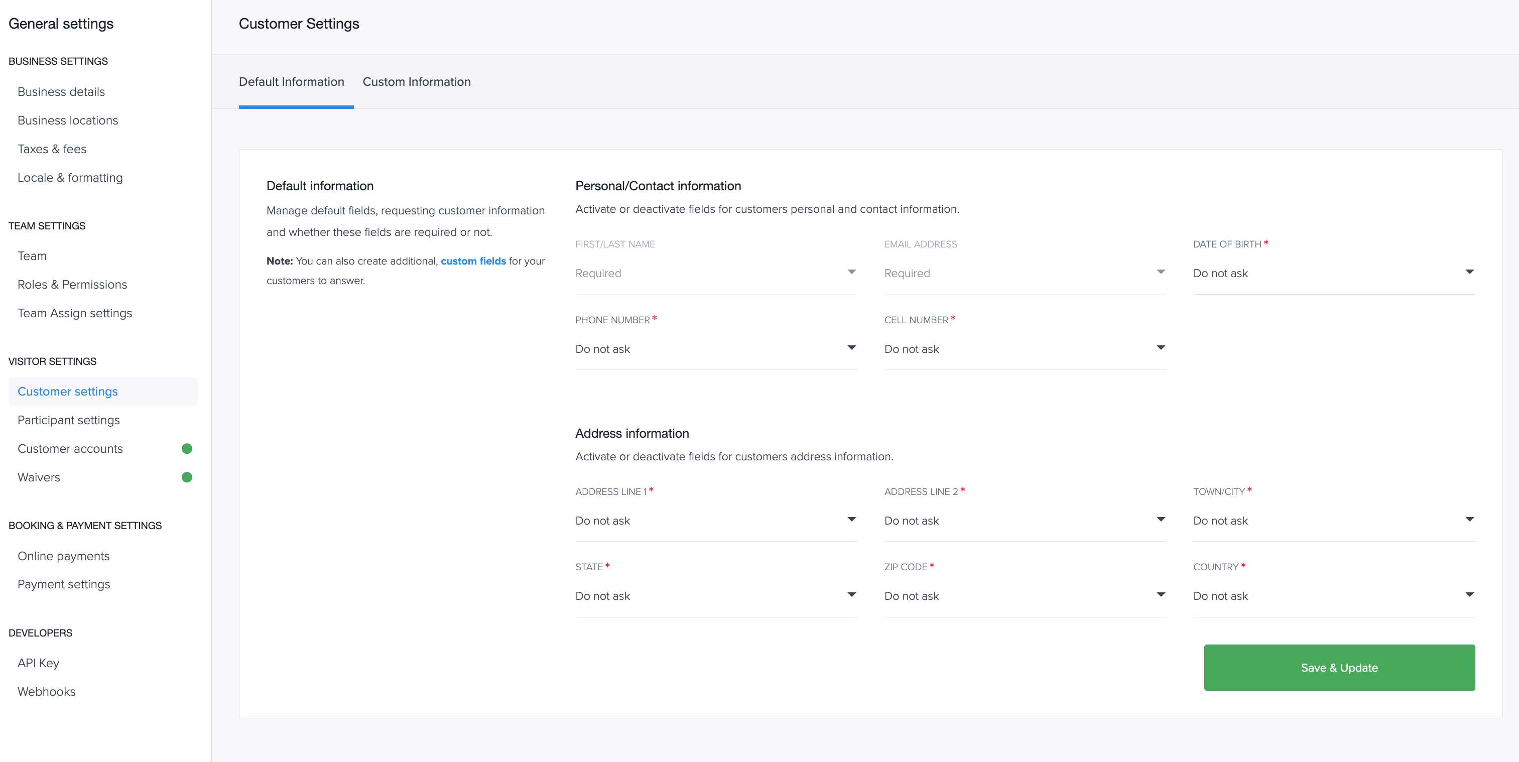This screenshot has height=762, width=1519.
Task: Go to Waivers settings
Action: (x=39, y=477)
